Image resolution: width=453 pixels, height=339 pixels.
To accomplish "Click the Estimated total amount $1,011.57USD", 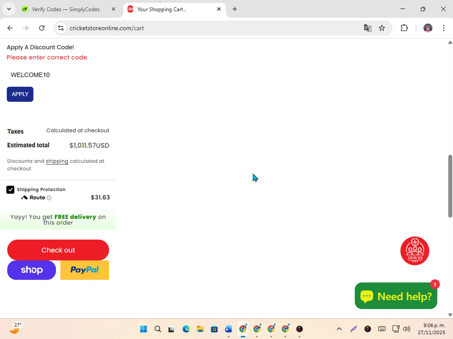I will [89, 146].
